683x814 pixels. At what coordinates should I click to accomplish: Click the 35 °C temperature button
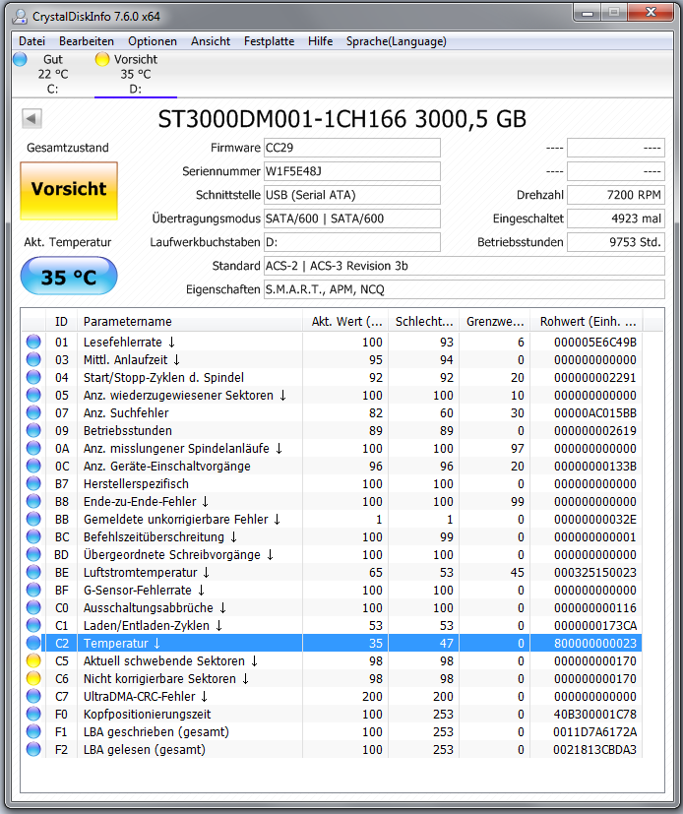pyautogui.click(x=69, y=277)
